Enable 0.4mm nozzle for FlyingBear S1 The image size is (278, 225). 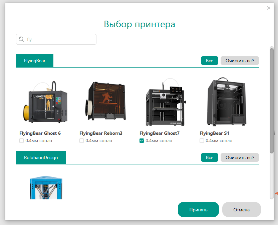(202, 140)
